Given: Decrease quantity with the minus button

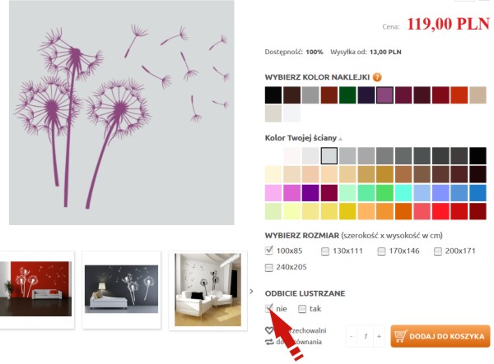Looking at the screenshot, I should [x=352, y=336].
